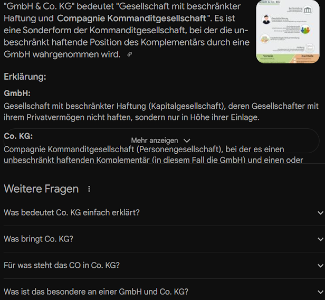Click the source link icon after 'wahrgenommen wird.'
This screenshot has height=300, width=325.
tap(130, 54)
